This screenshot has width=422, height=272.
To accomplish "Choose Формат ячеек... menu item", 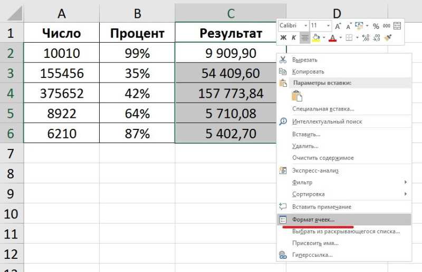I will (344, 219).
